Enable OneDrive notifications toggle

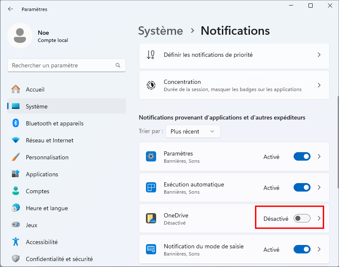(x=302, y=218)
